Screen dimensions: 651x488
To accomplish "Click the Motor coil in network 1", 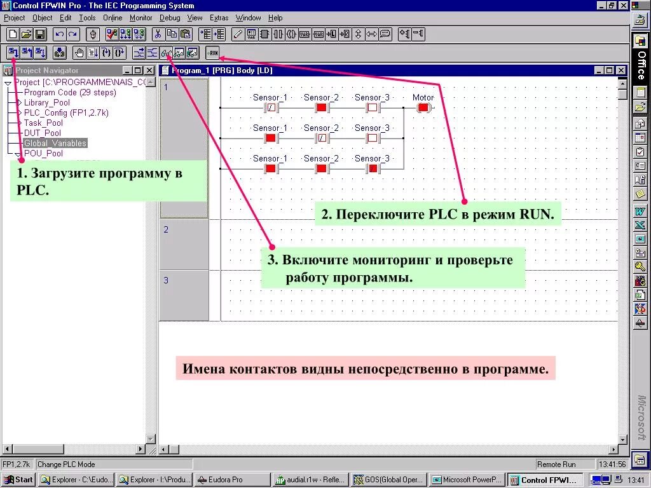I will coord(423,108).
